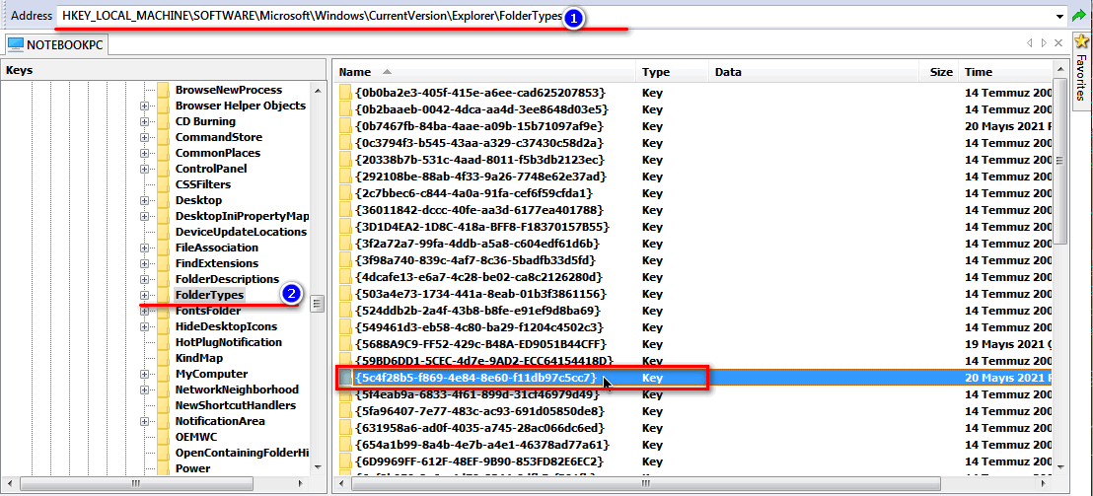Click folder icon of {36011842-dccc...} key

click(x=345, y=210)
